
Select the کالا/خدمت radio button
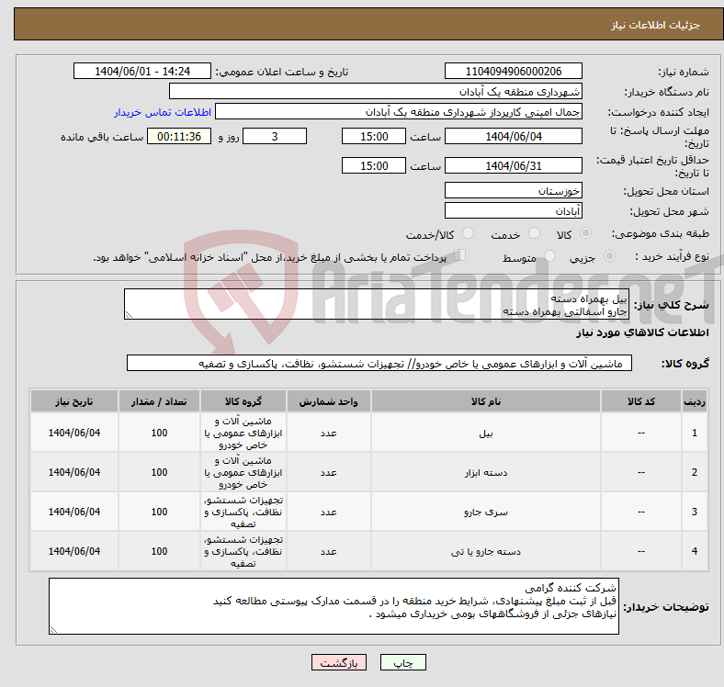coord(468,233)
